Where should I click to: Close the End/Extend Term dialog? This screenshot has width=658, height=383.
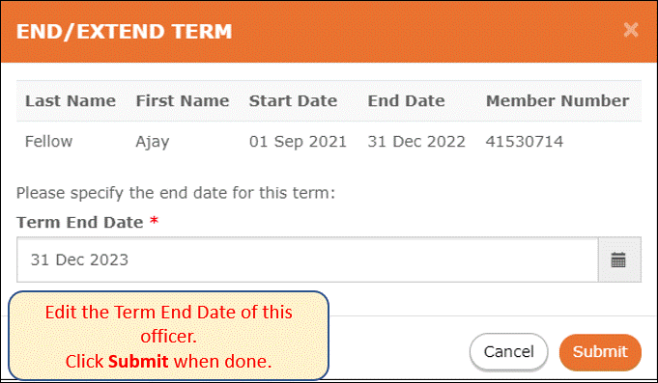click(x=631, y=30)
